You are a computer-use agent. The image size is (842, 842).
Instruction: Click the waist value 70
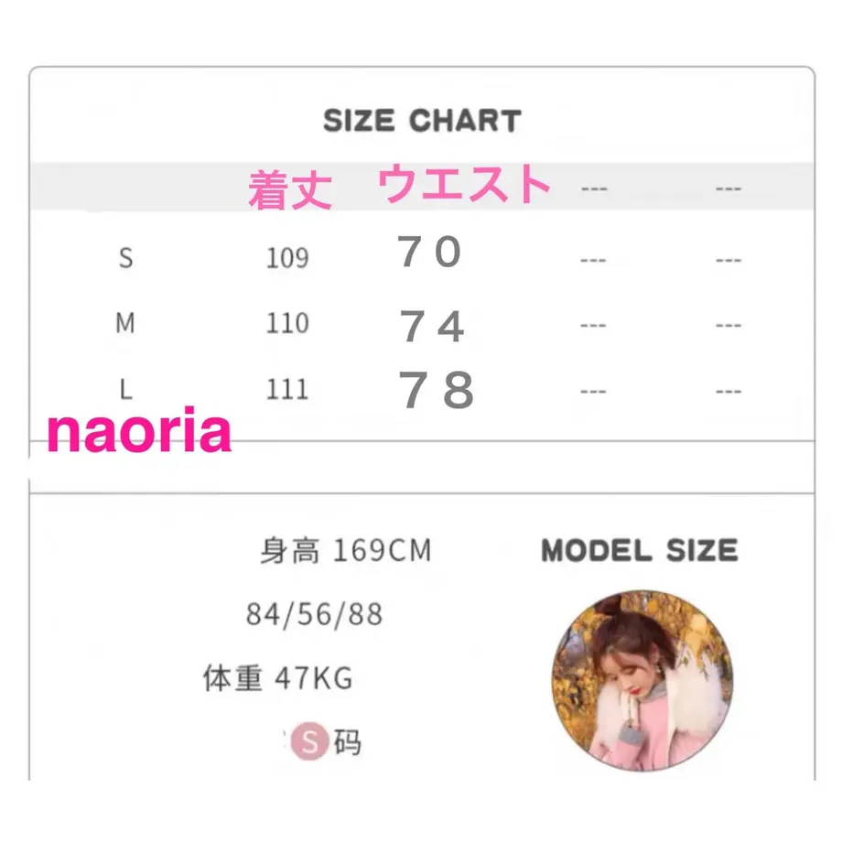click(x=429, y=252)
